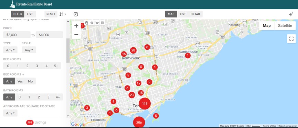Toggle fullscreen map view
This screenshot has width=298, height=128.
click(x=291, y=38)
